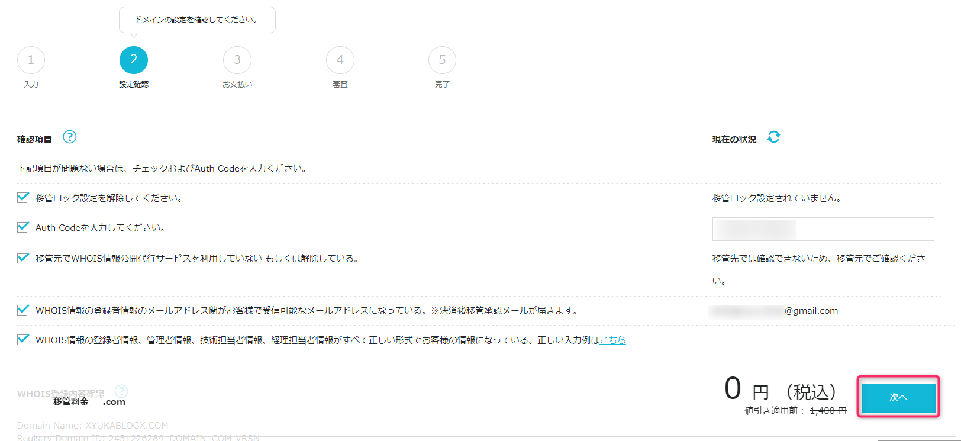961x441 pixels.
Task: Toggle the Auth Codeを入力してください checkbox
Action: [x=23, y=227]
